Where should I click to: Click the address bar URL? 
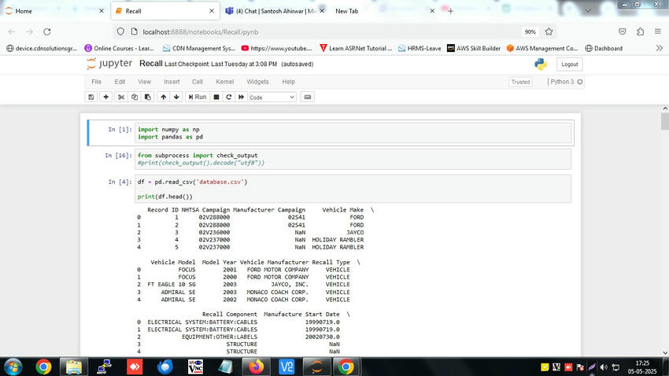(201, 32)
